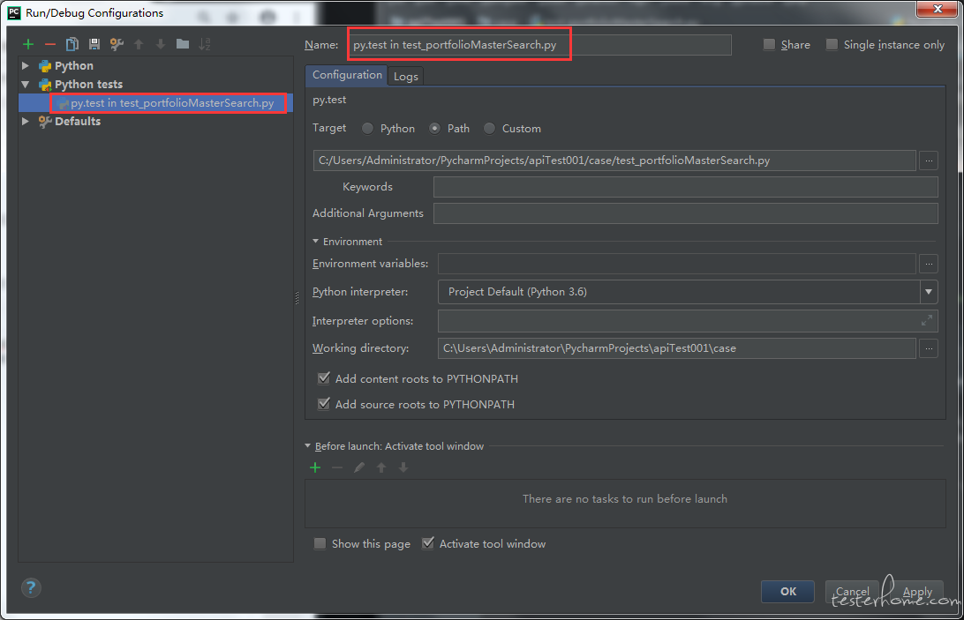Copy the selected configuration
The image size is (964, 620).
[x=72, y=44]
